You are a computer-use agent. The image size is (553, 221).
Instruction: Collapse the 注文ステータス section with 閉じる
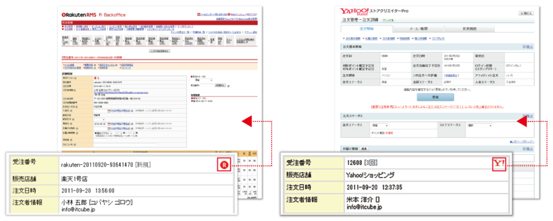tap(528, 116)
